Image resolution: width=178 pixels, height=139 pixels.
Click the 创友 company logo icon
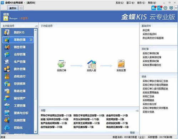(6, 19)
